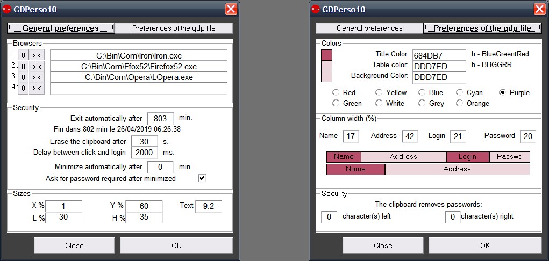Click the Y % size field

pos(144,206)
